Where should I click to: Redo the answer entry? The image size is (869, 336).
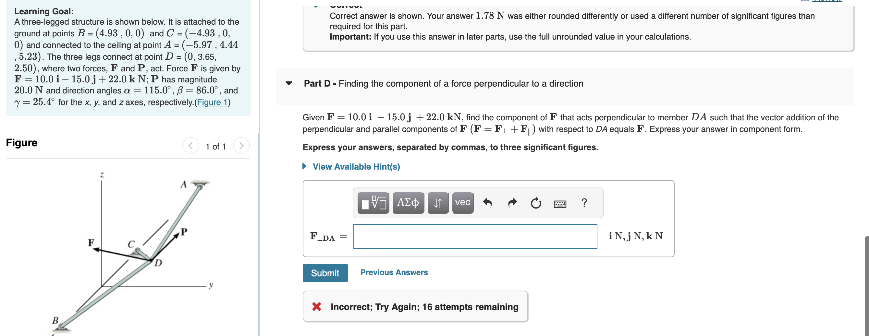[x=512, y=203]
